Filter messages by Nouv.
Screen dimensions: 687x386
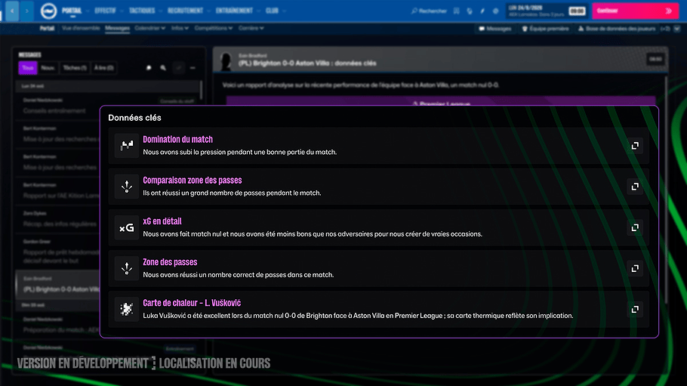pos(48,67)
